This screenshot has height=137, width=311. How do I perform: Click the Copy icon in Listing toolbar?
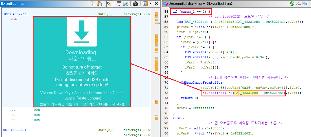click(x=93, y=4)
